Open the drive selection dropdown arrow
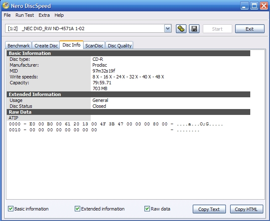 pos(168,29)
